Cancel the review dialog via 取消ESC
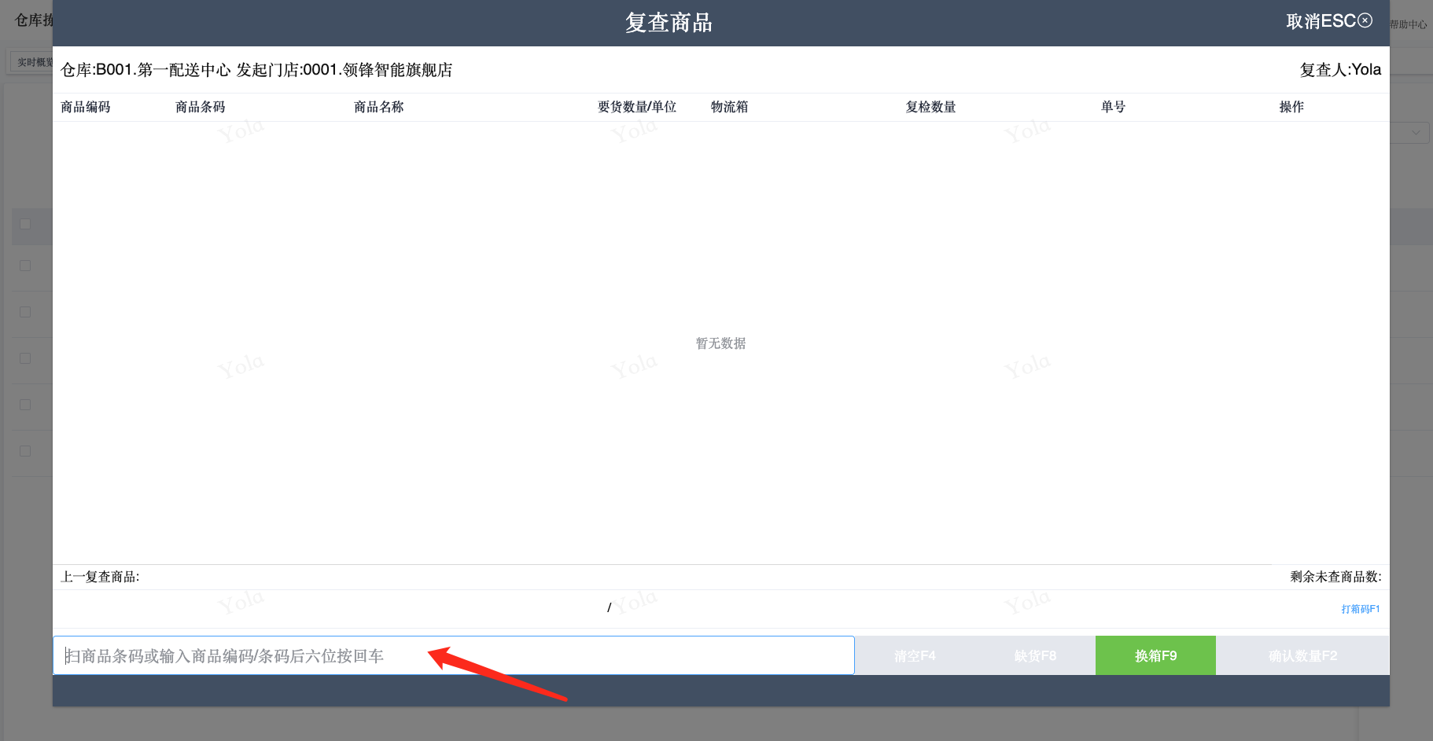The image size is (1433, 741). click(x=1329, y=21)
